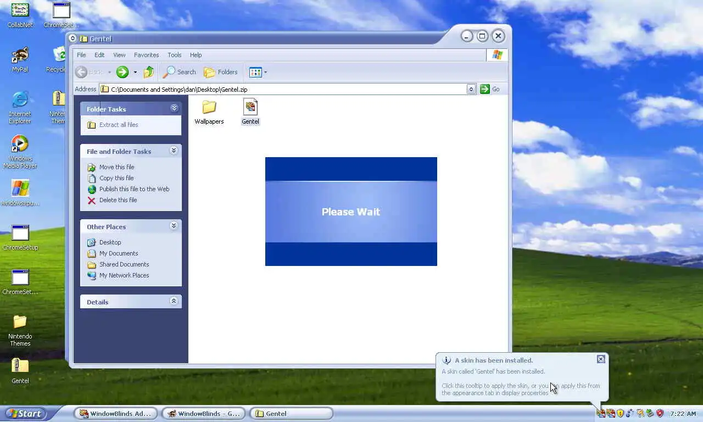Go forward with the green arrow button
Screen dimensions: 703x422
pos(122,72)
